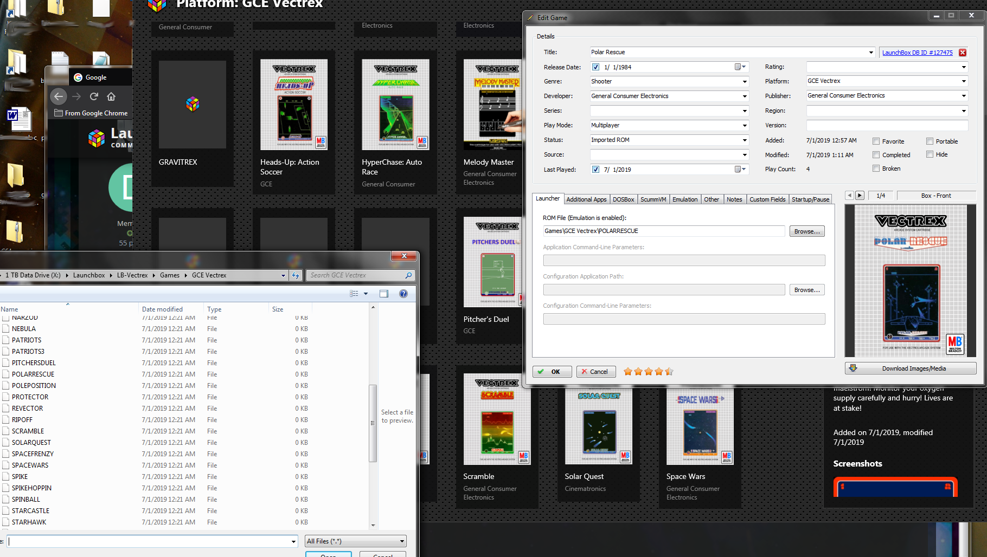This screenshot has height=557, width=987.
Task: Select SCRAMBLE file in list
Action: (28, 431)
